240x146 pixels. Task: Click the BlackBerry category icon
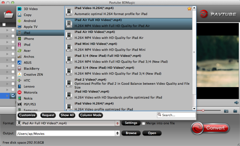(20, 68)
